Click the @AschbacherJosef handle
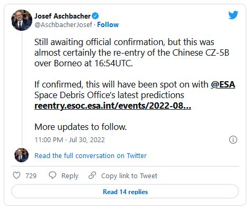The height and width of the screenshot is (210, 251). (x=64, y=25)
